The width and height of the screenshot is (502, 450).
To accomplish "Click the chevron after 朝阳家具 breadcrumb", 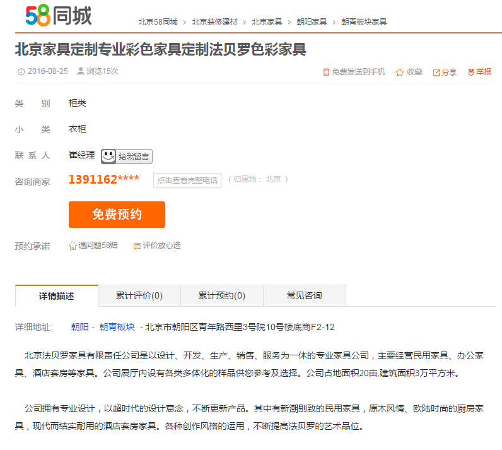I will (334, 23).
